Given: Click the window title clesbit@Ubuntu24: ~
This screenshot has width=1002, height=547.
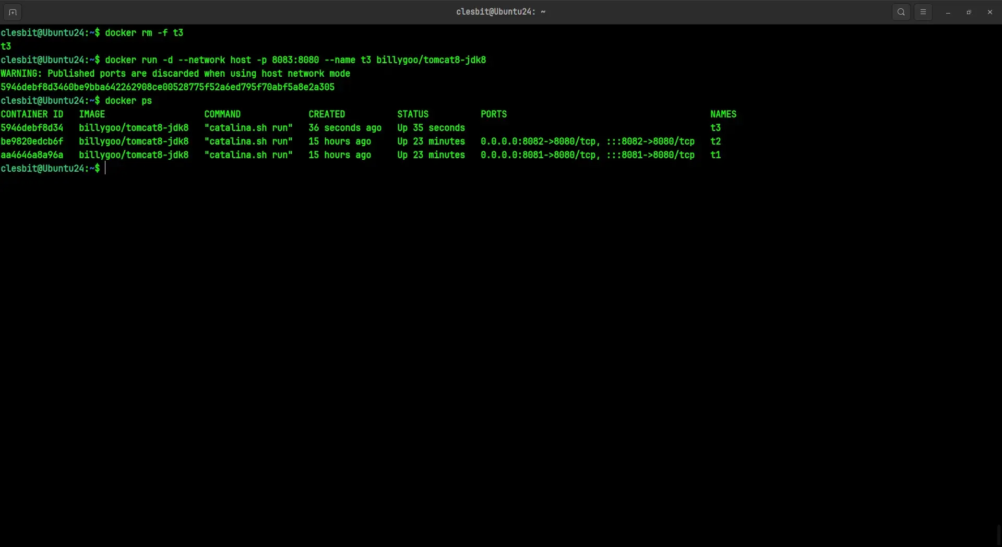Looking at the screenshot, I should click(501, 12).
